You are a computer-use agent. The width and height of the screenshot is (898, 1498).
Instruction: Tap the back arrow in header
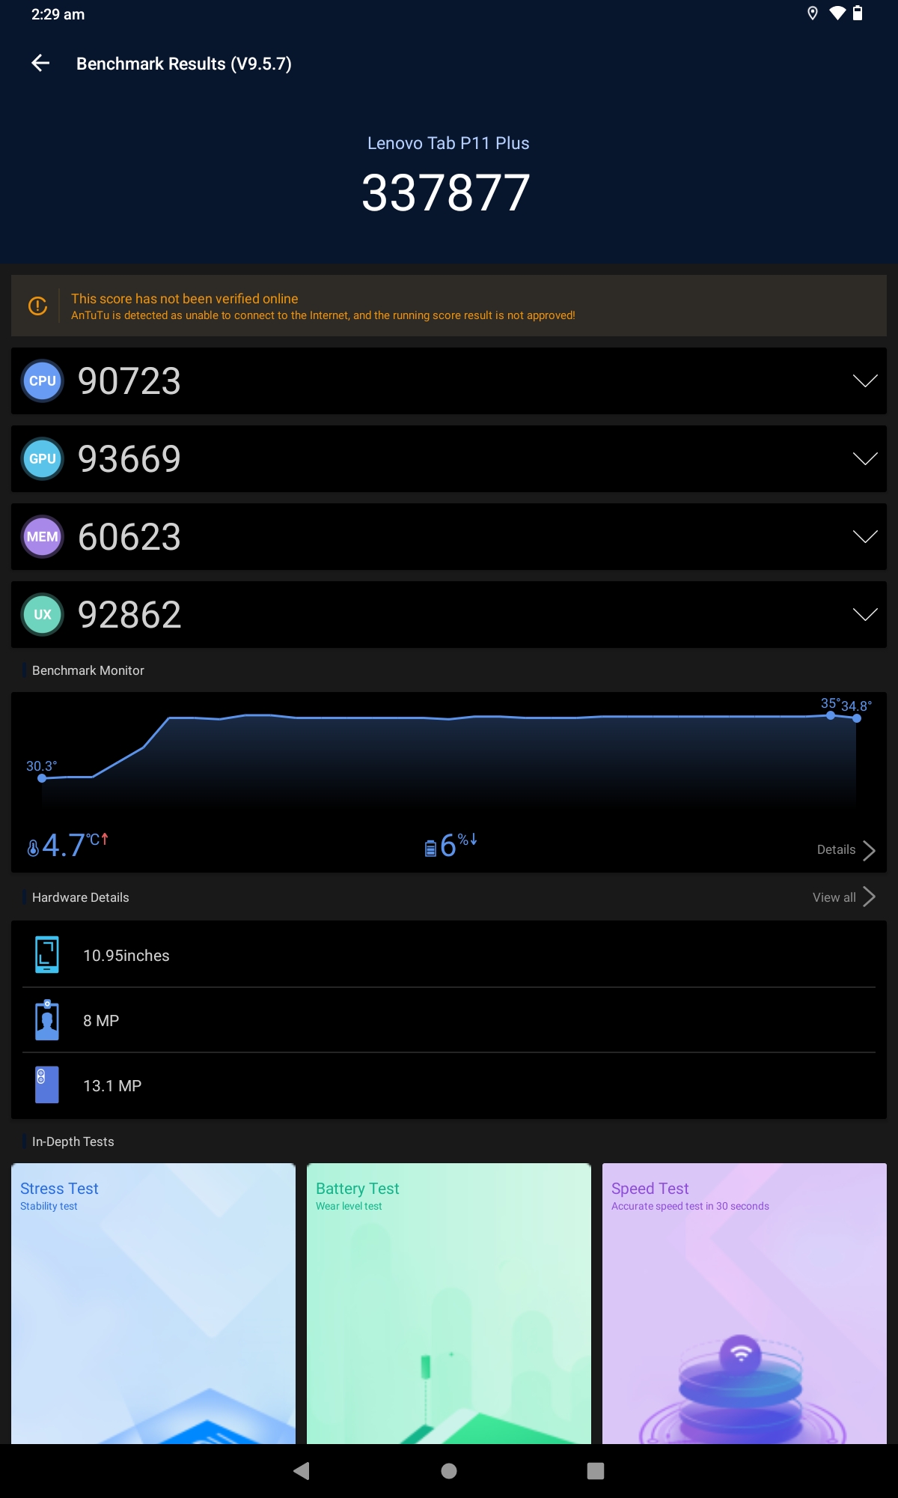point(40,64)
